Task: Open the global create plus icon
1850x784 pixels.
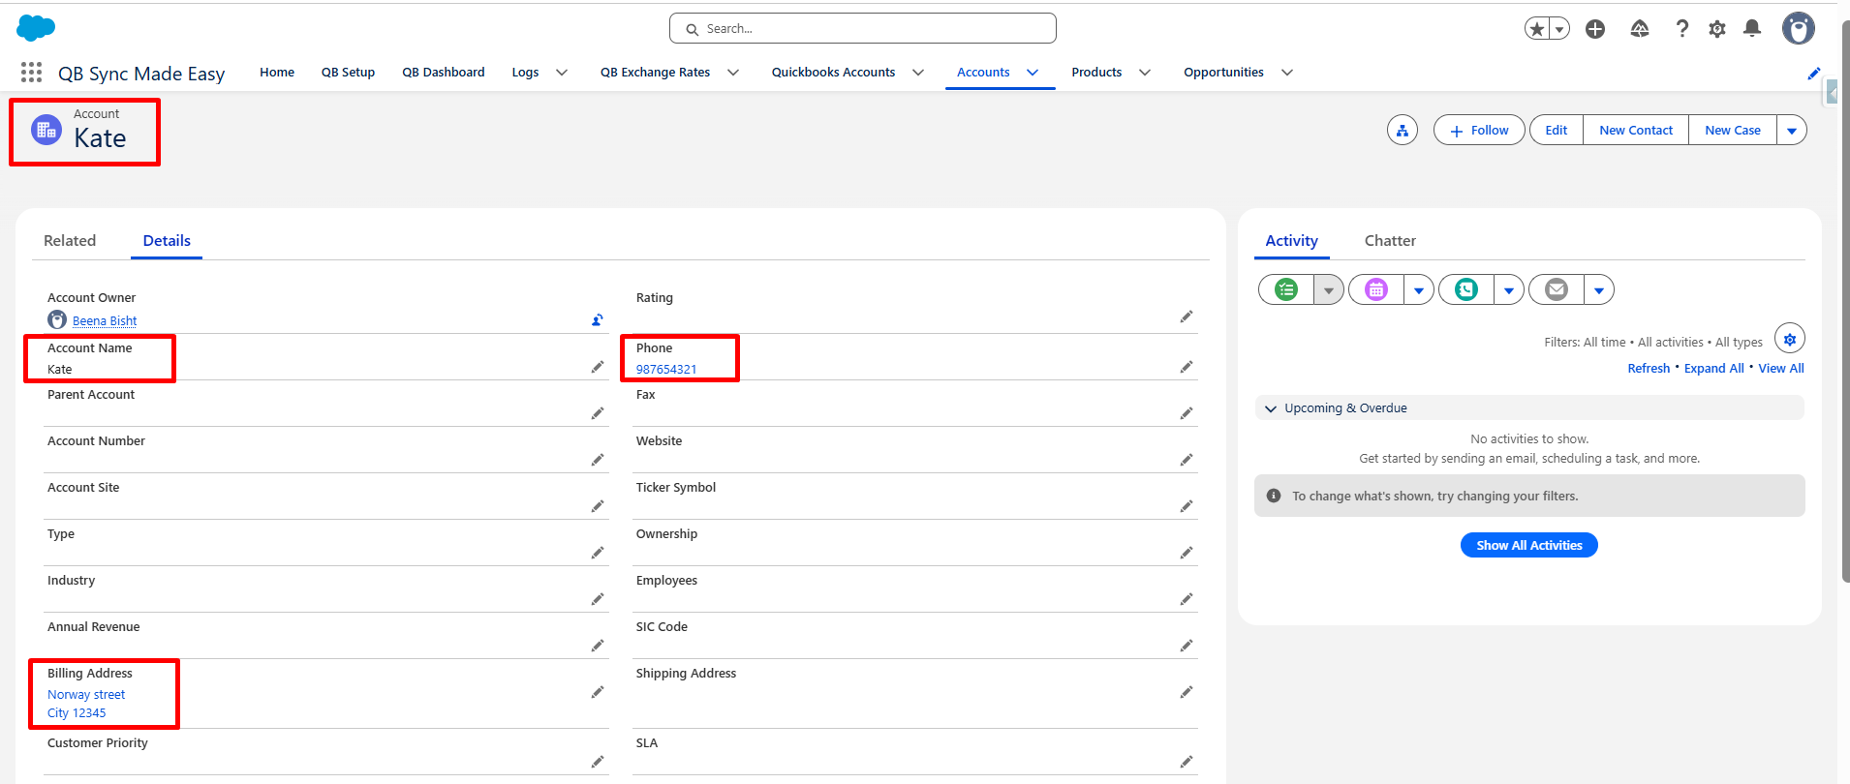Action: pyautogui.click(x=1595, y=29)
